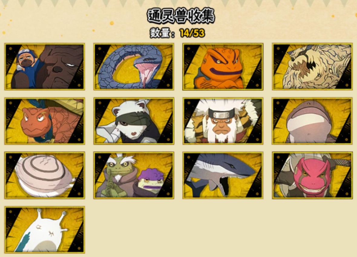Open the blue snake summon card
This screenshot has height=257, width=357.
point(134,67)
